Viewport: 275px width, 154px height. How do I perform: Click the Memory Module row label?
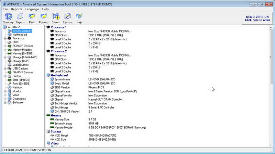pyautogui.click(x=63, y=127)
